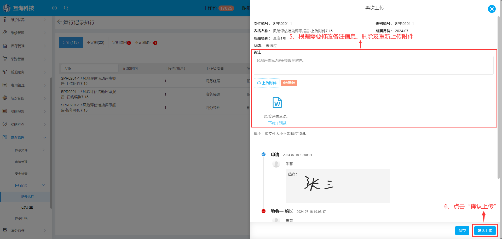The image size is (502, 239).
Task: Click the 互海科技 logo icon
Action: click(7, 8)
